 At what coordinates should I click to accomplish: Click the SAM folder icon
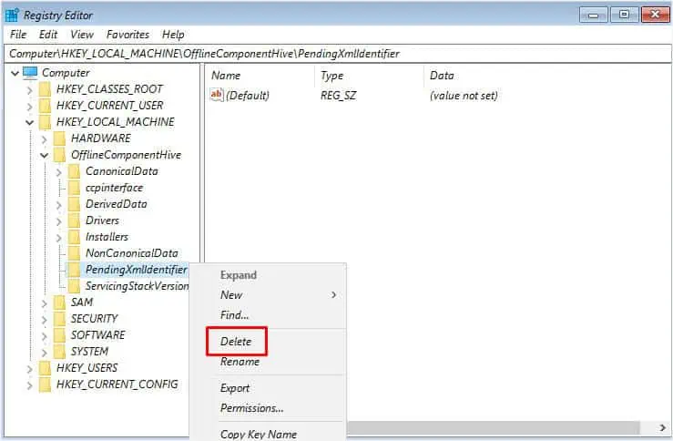[x=59, y=303]
